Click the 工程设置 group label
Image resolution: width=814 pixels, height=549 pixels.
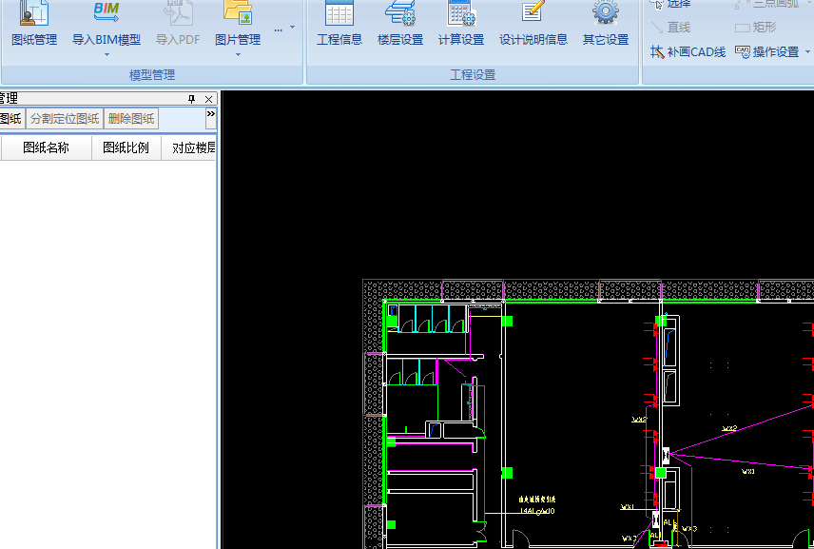click(473, 75)
